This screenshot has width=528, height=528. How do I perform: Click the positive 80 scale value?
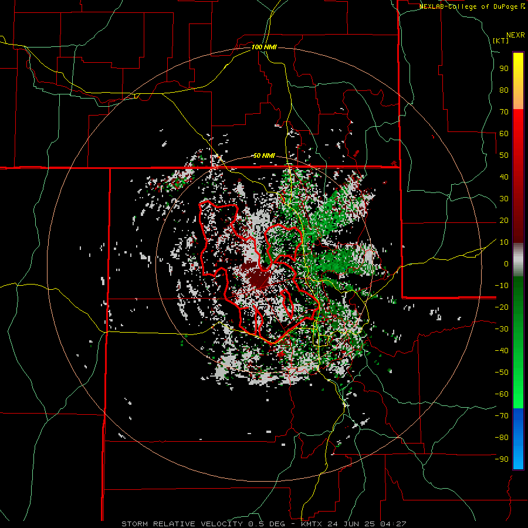tap(504, 90)
